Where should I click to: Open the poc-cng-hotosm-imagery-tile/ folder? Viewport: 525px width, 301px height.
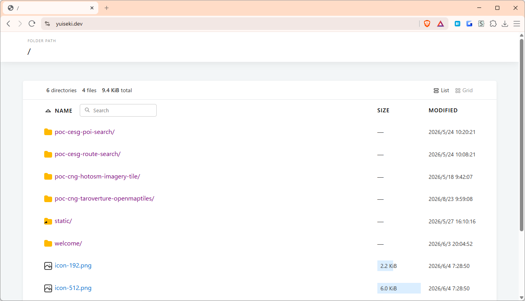coord(97,177)
